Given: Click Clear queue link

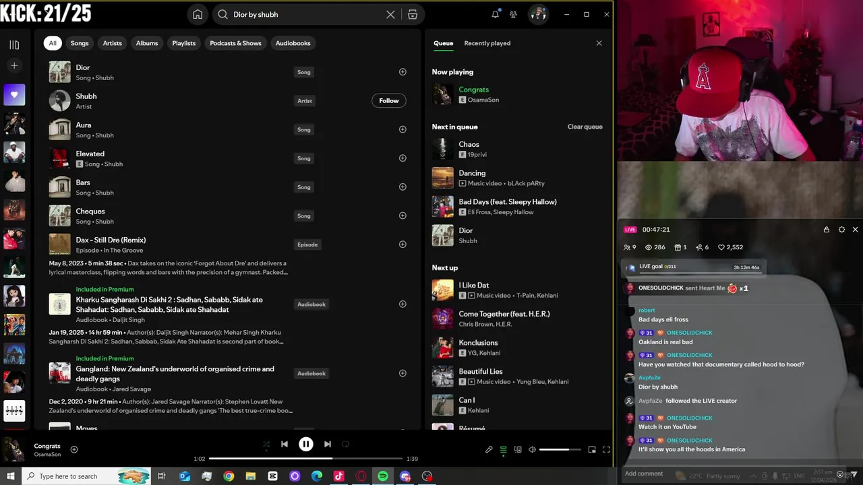Looking at the screenshot, I should point(585,127).
